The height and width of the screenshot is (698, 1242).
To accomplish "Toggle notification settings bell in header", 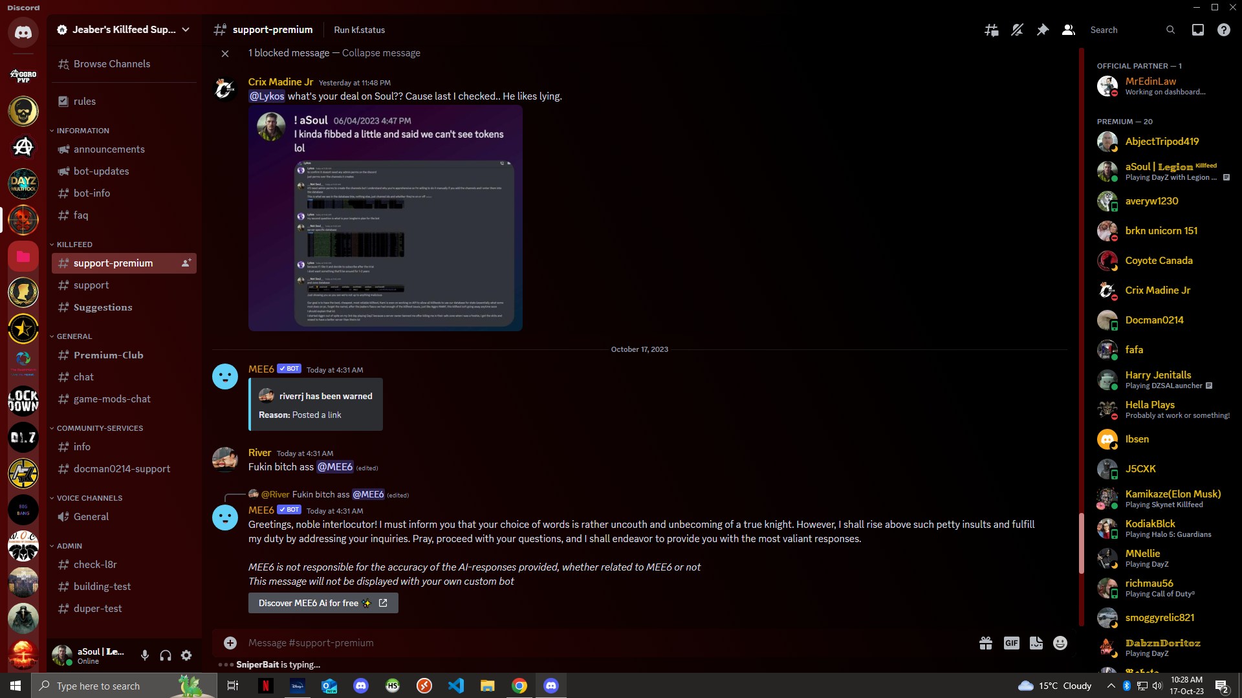I will pyautogui.click(x=1017, y=30).
